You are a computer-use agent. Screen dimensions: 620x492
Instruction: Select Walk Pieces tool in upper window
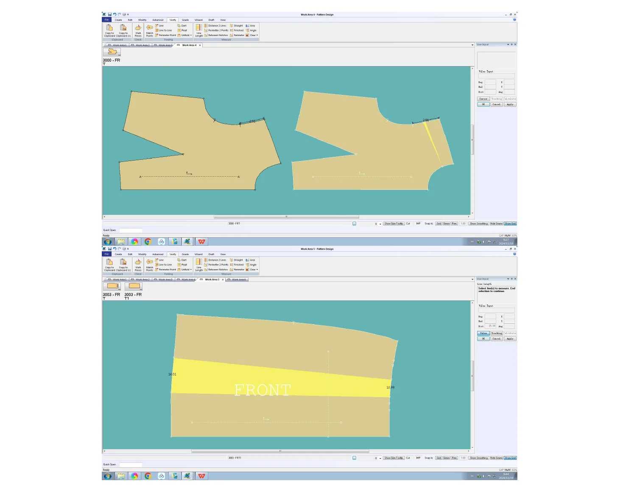coord(138,31)
